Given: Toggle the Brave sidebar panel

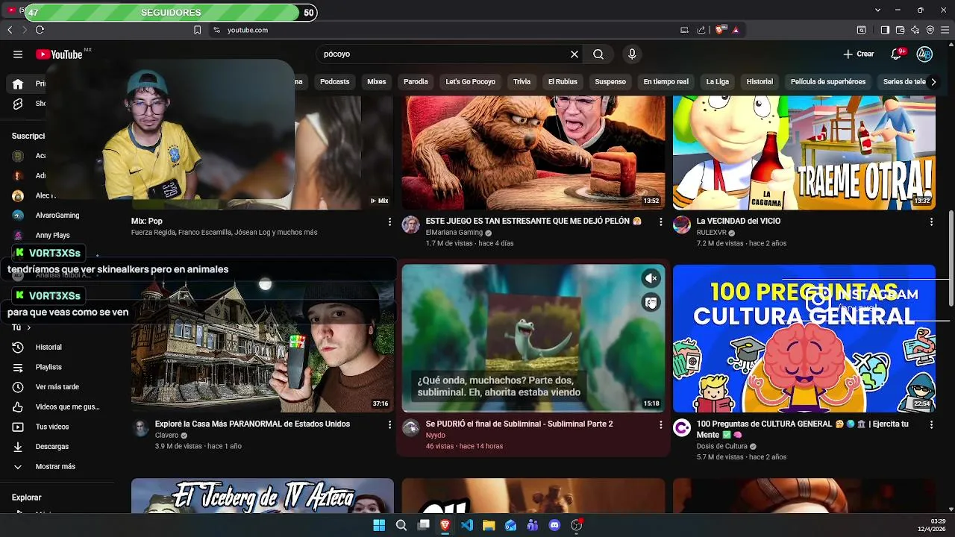Looking at the screenshot, I should 885,30.
